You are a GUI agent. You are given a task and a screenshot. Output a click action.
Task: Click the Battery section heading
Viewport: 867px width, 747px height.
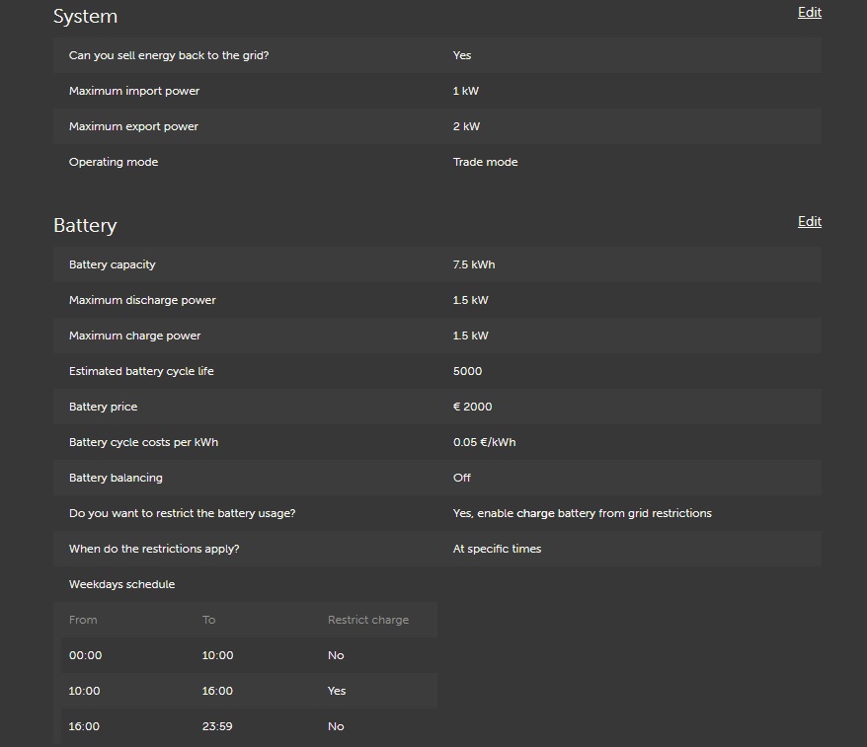[x=85, y=226]
